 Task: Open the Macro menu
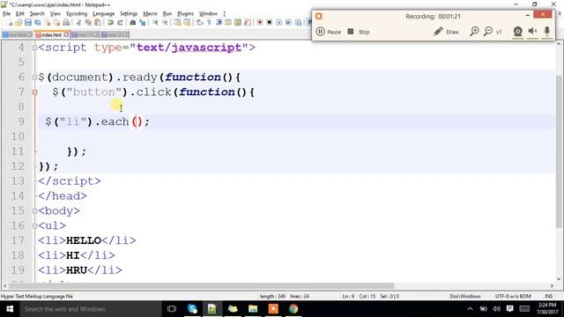pyautogui.click(x=150, y=14)
